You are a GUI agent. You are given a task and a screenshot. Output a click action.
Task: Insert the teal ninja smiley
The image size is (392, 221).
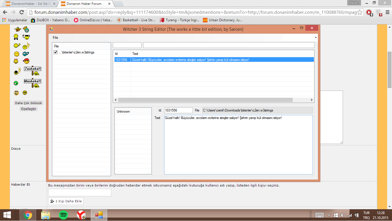point(26,54)
